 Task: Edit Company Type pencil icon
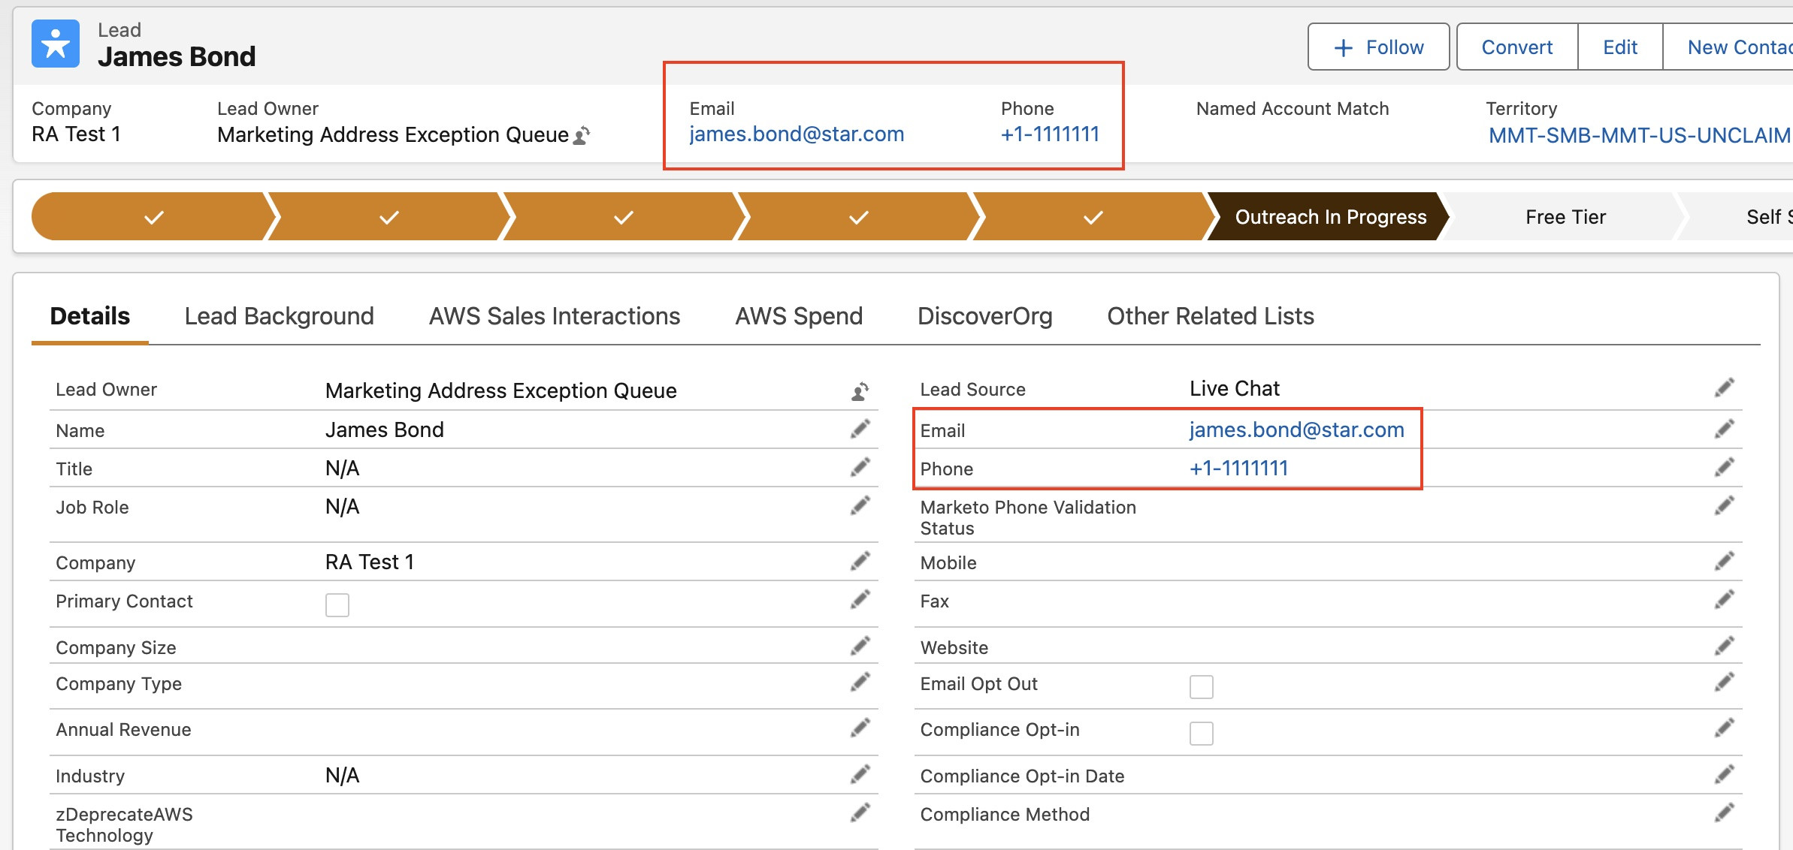(x=860, y=682)
